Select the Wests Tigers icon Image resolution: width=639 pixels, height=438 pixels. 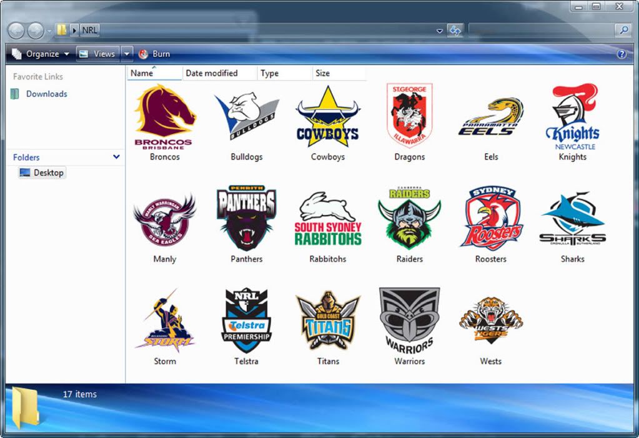coord(491,321)
